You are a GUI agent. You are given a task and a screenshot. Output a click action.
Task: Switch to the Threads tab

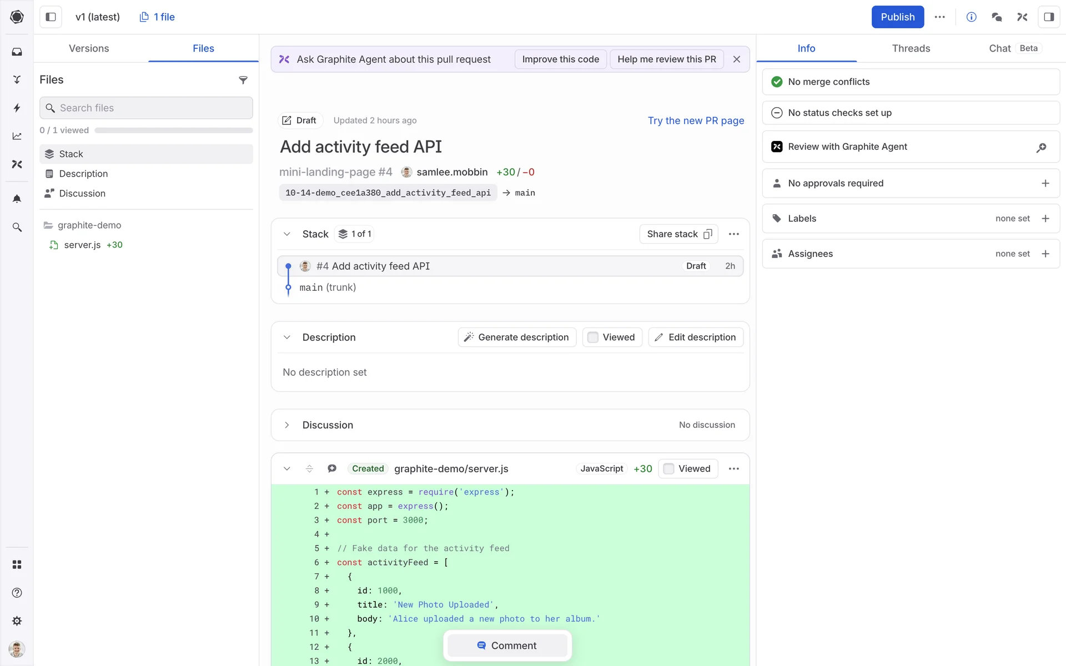[911, 48]
